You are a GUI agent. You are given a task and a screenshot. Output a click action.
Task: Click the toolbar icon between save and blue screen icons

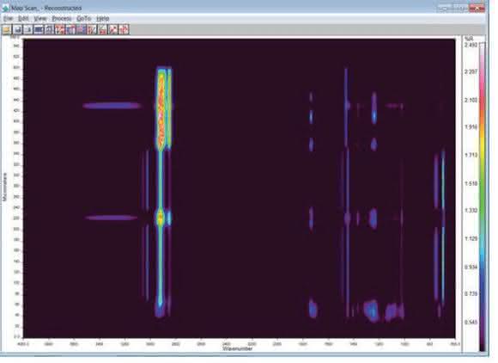28,29
